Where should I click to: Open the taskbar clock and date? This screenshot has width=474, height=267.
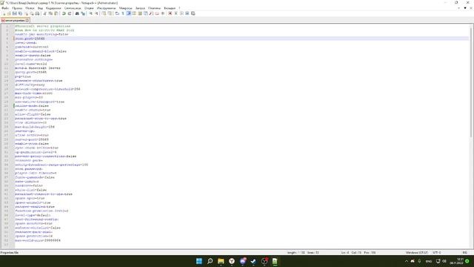point(457,261)
